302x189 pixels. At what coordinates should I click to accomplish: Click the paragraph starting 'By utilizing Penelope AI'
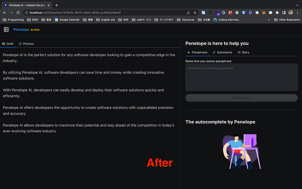(x=83, y=75)
